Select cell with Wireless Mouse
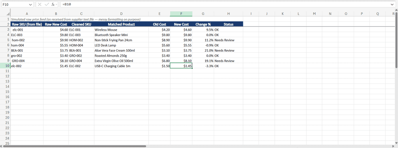Image resolution: width=398 pixels, height=148 pixels. tap(121, 30)
